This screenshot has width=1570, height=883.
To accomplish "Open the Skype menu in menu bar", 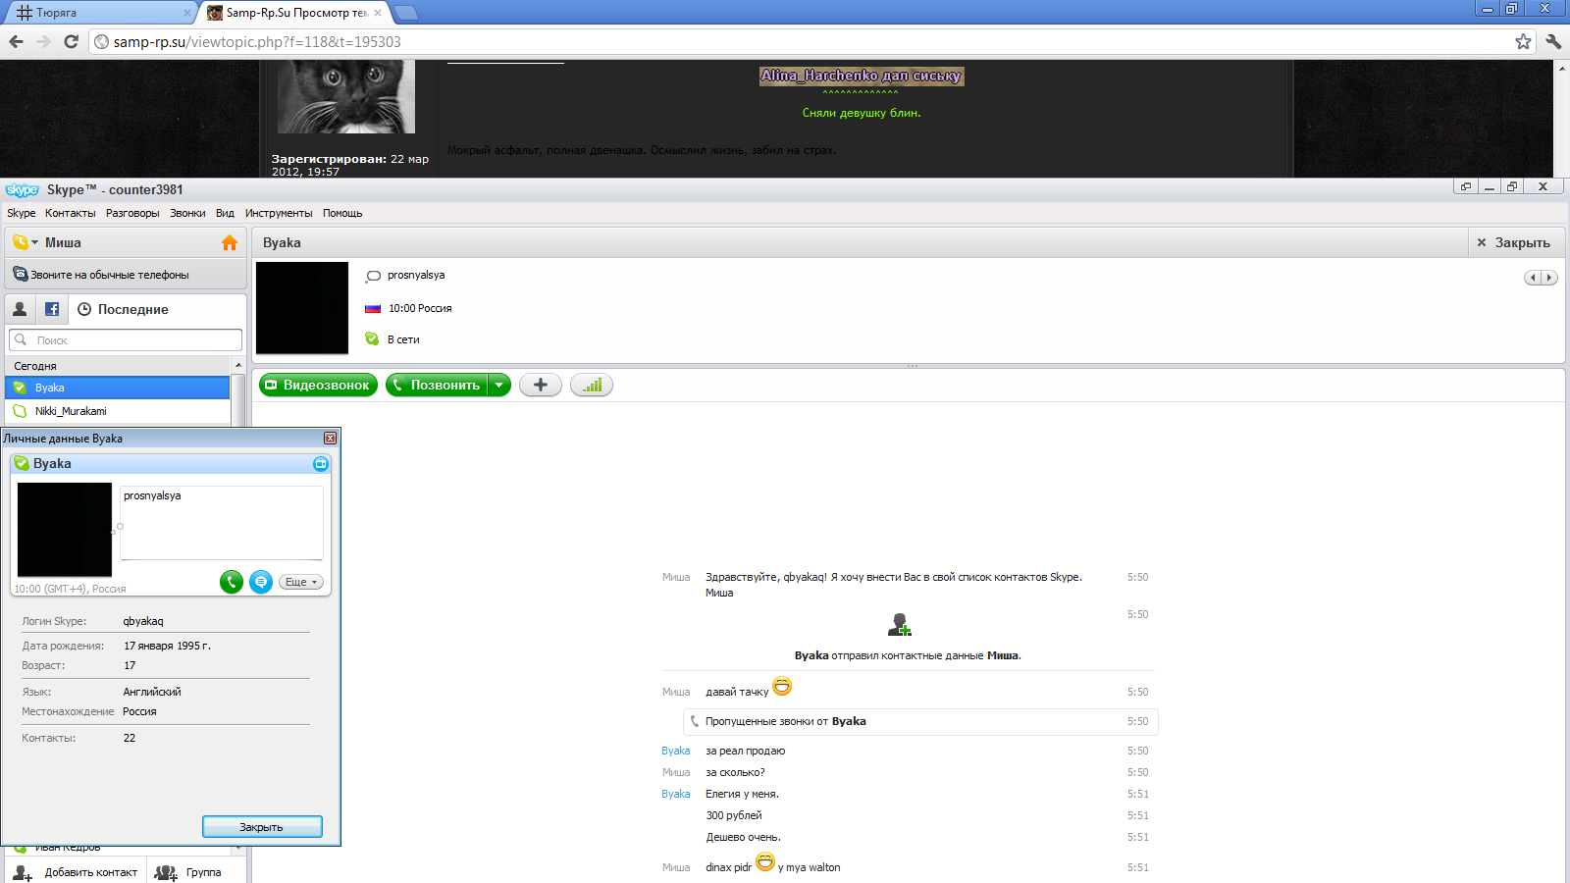I will click(x=21, y=213).
